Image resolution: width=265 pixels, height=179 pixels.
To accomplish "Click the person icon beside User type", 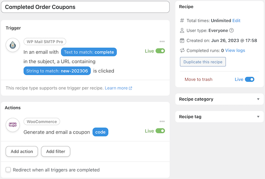I will [x=182, y=30].
